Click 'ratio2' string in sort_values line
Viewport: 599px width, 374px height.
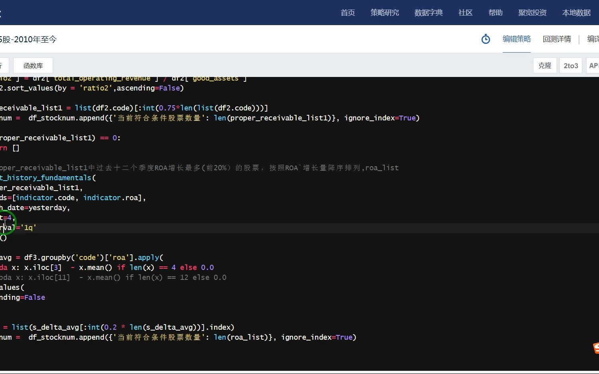96,88
